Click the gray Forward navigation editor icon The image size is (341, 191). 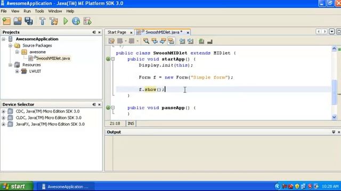[132, 41]
